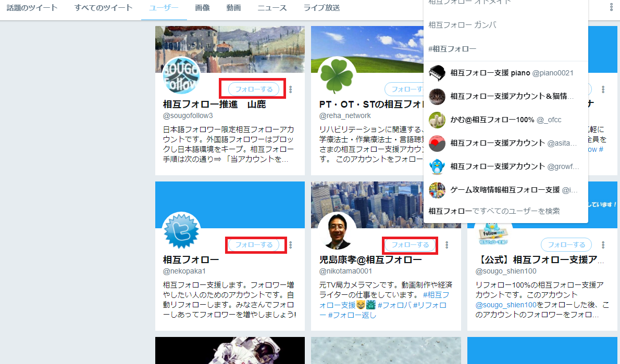Follow 相互フォロー推進 山鹿 account
This screenshot has height=364, width=620.
254,89
